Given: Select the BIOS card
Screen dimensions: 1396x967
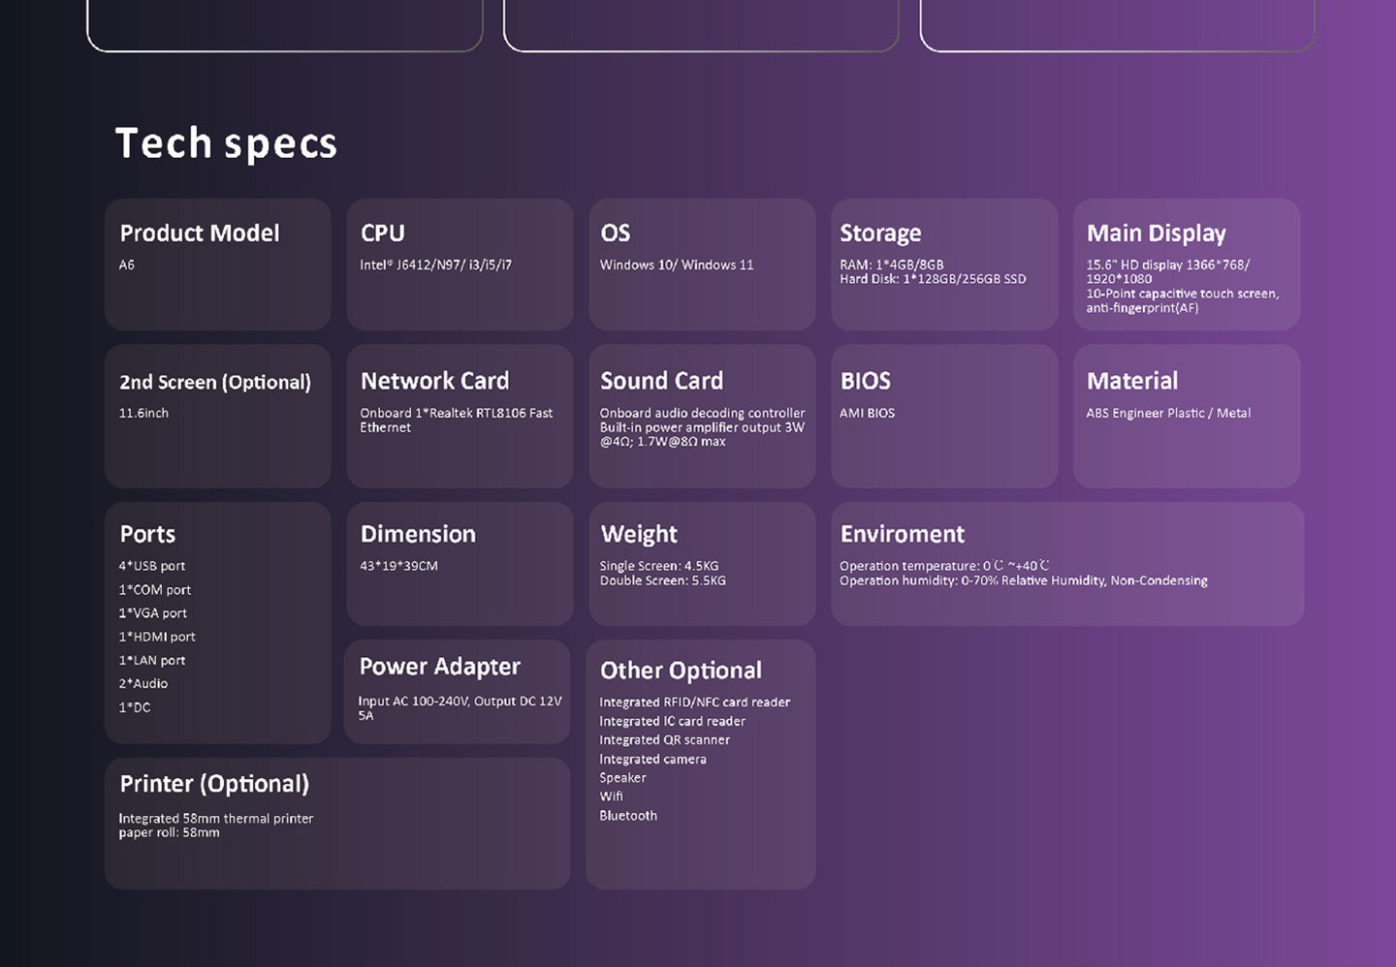Looking at the screenshot, I should click(x=944, y=417).
